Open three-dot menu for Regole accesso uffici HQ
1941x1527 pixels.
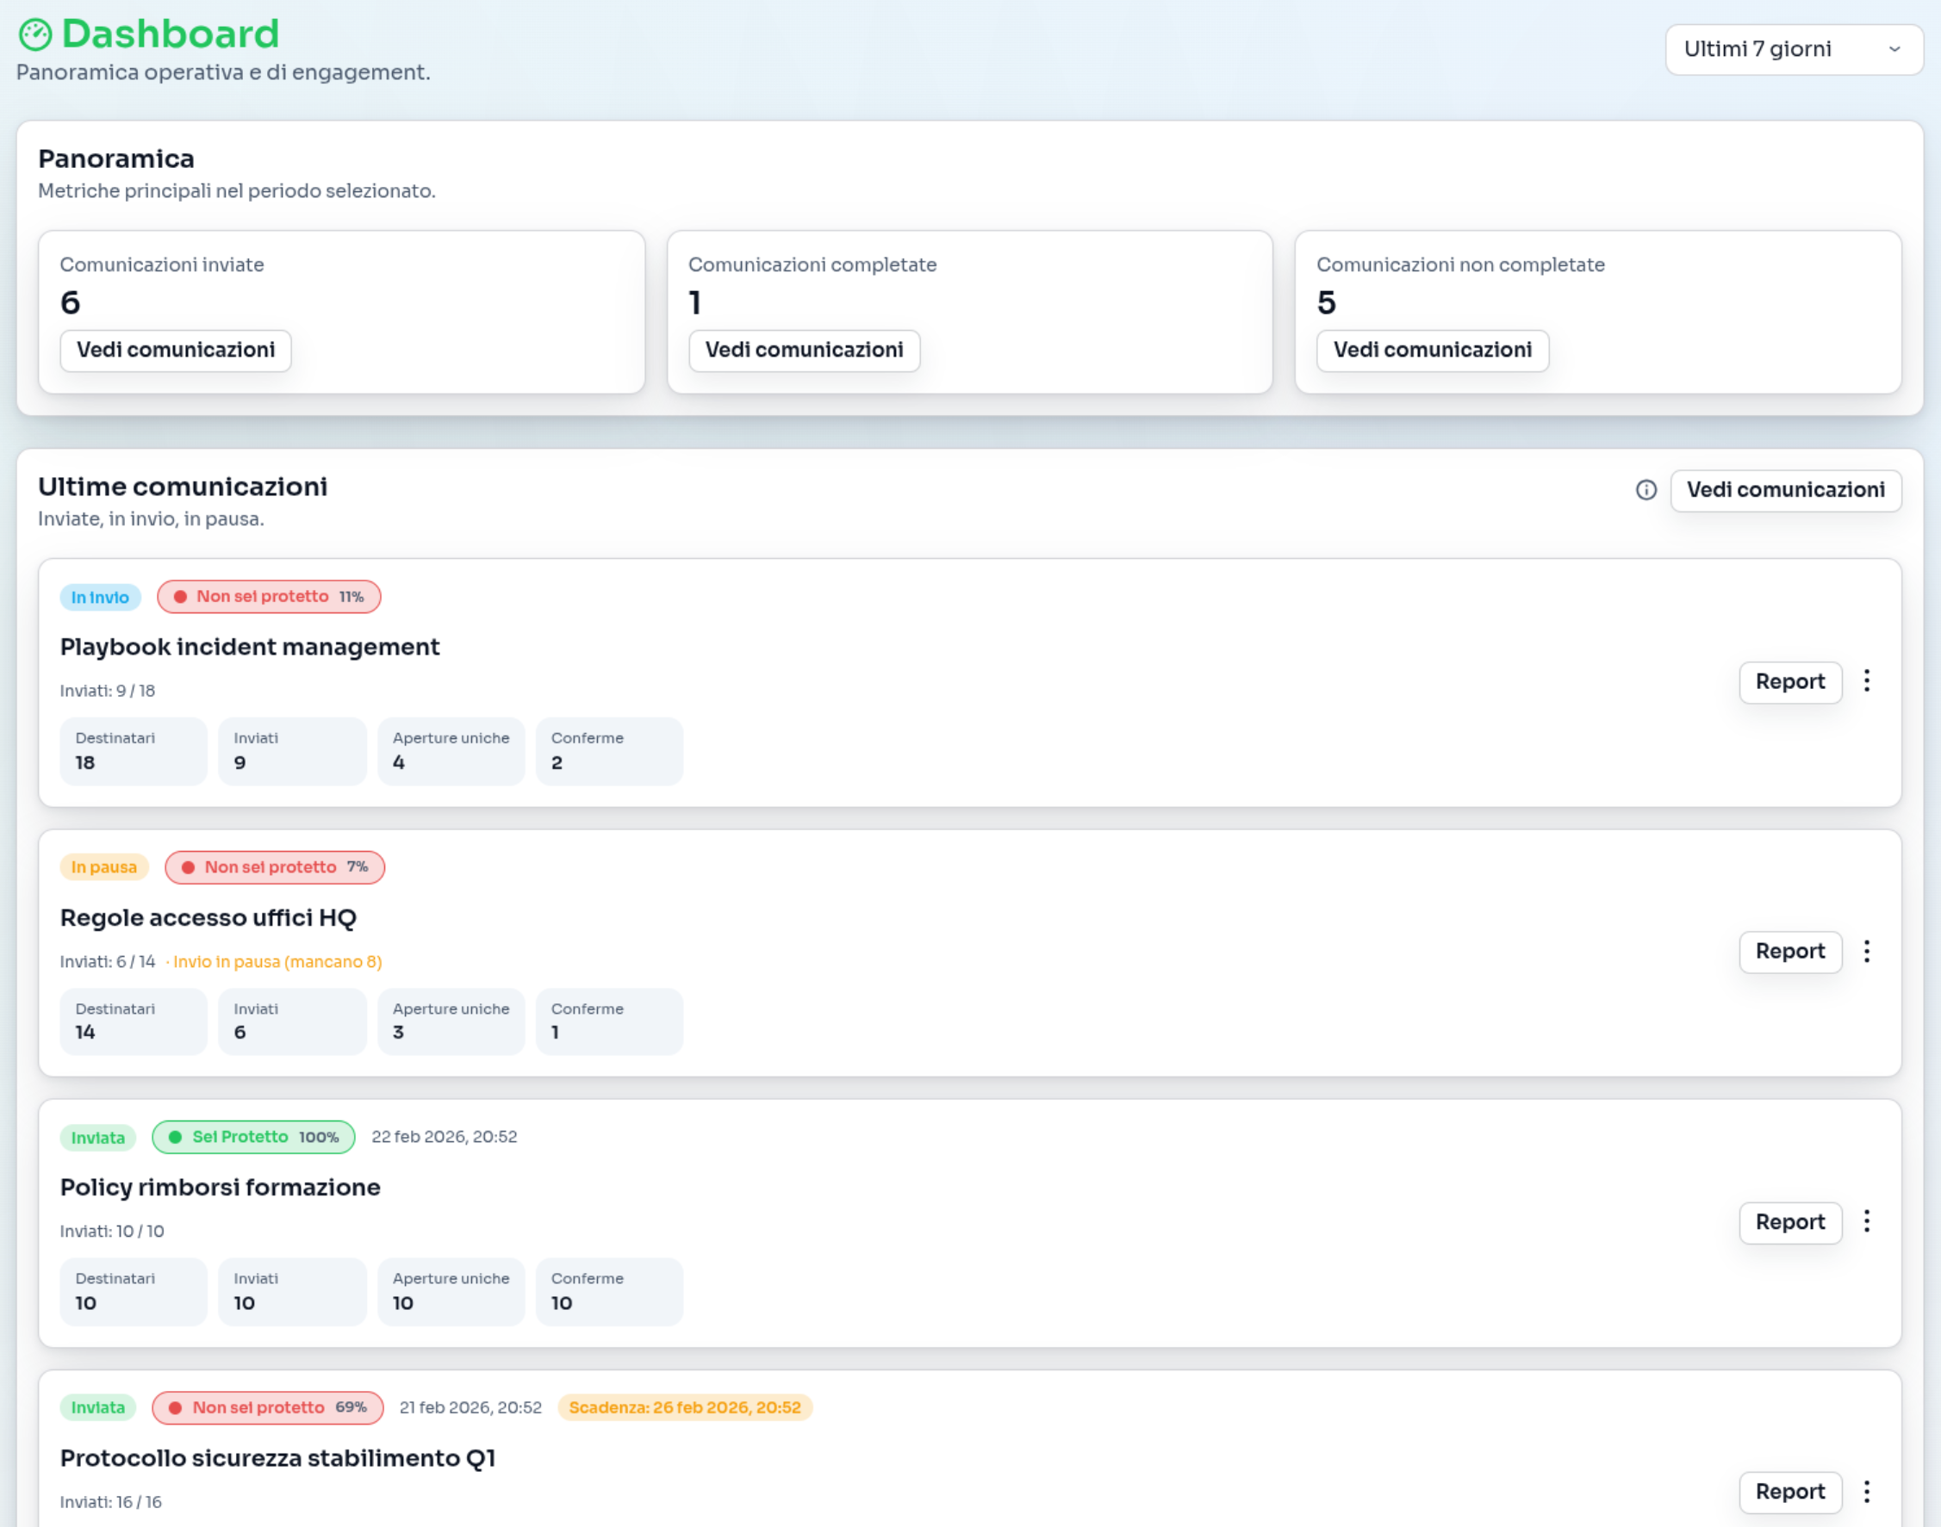[1867, 951]
